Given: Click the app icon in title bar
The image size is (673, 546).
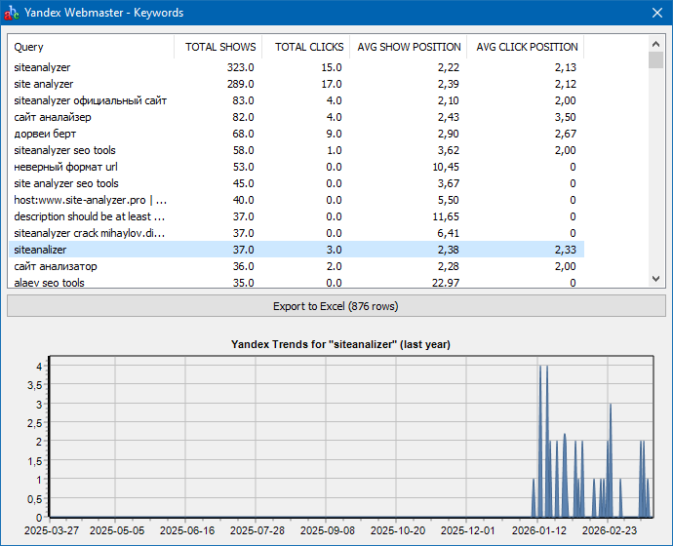Looking at the screenshot, I should click(x=12, y=13).
